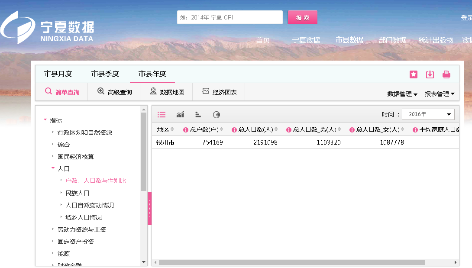The width and height of the screenshot is (472, 268).
Task: Click the table horizontal scrollbar
Action: [x=292, y=262]
